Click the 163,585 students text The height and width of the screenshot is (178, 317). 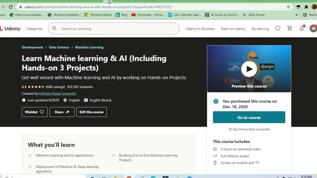coord(80,87)
